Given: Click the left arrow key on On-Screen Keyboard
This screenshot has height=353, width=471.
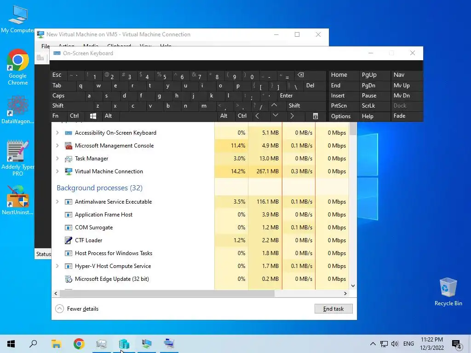Looking at the screenshot, I should (257, 116).
